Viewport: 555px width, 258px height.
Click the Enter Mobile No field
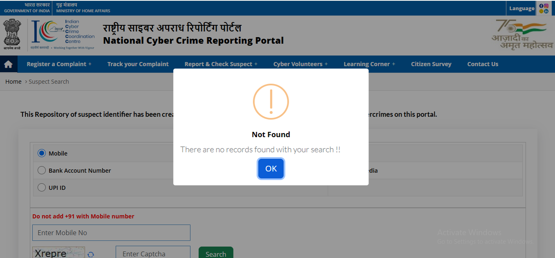111,233
